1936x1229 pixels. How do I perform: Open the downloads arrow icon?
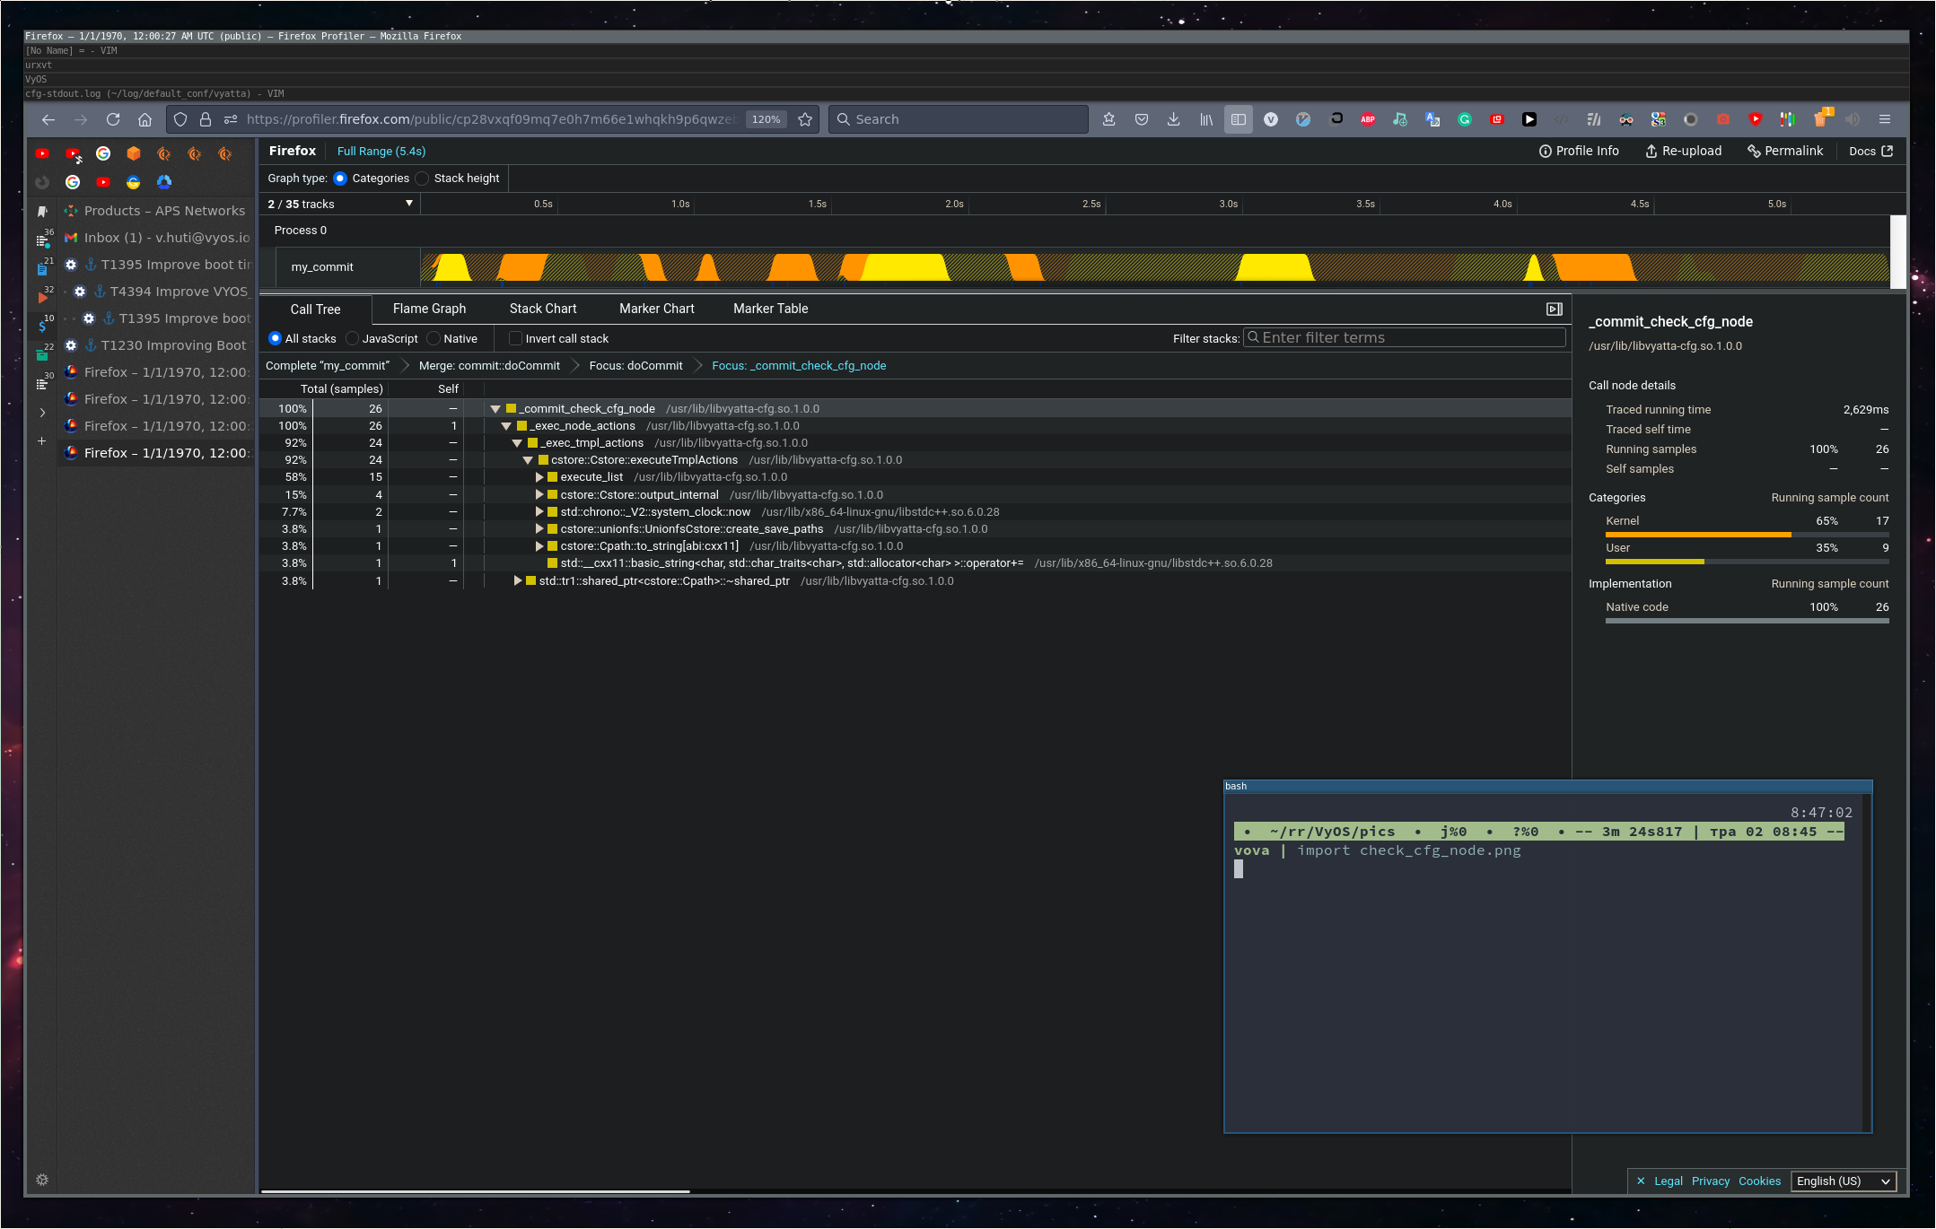pos(1173,119)
